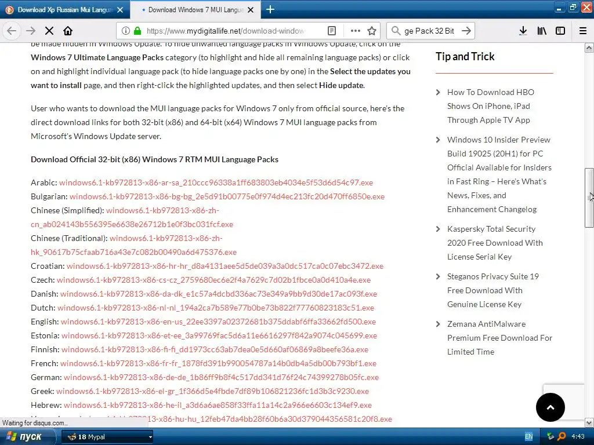Screen dimensions: 594x445
Task: Toggle reader view in address bar
Action: 331,31
